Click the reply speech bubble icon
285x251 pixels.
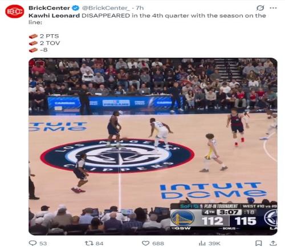tap(32, 243)
